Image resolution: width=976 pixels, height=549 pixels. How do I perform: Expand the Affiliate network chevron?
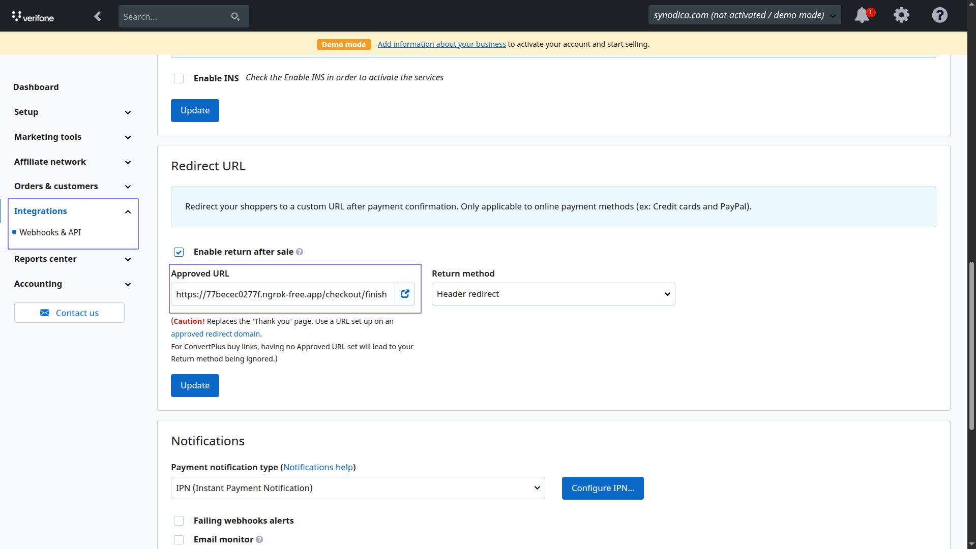(128, 162)
